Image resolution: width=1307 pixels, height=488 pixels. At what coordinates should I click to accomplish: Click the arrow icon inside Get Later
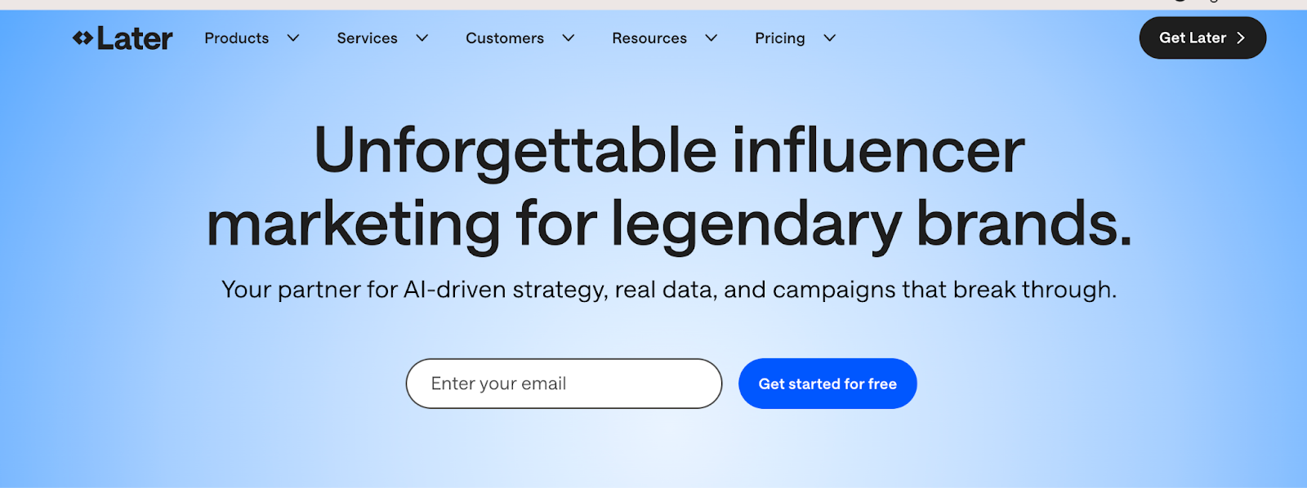[1241, 38]
